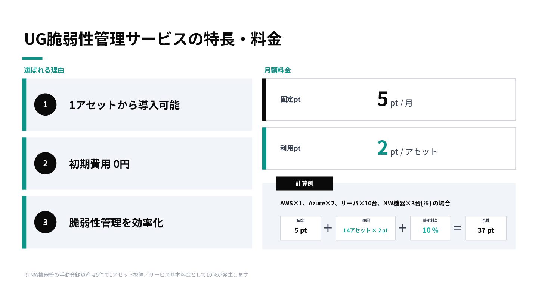Click the footnote about NW機器等 at bottom
This screenshot has height=302, width=538.
pos(136,275)
